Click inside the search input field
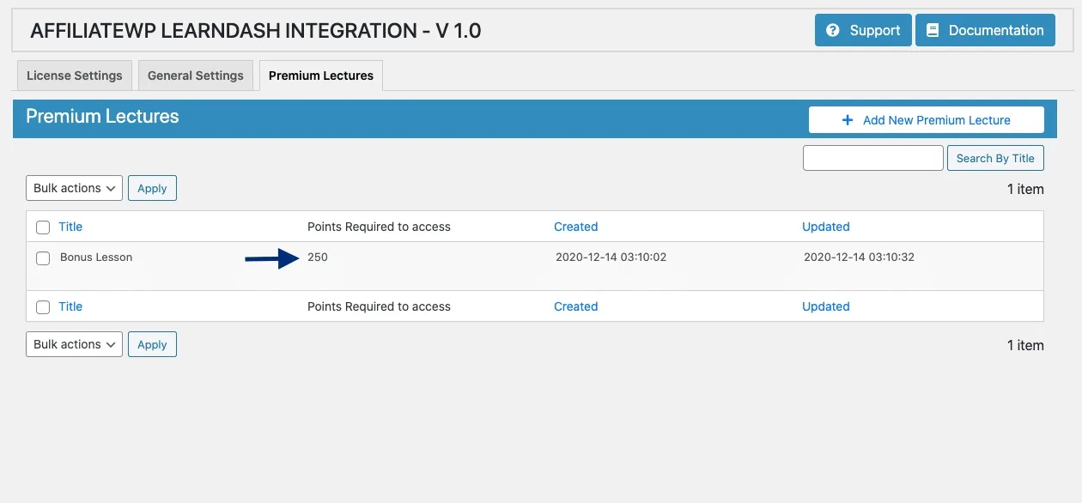Image resolution: width=1082 pixels, height=503 pixels. (872, 157)
